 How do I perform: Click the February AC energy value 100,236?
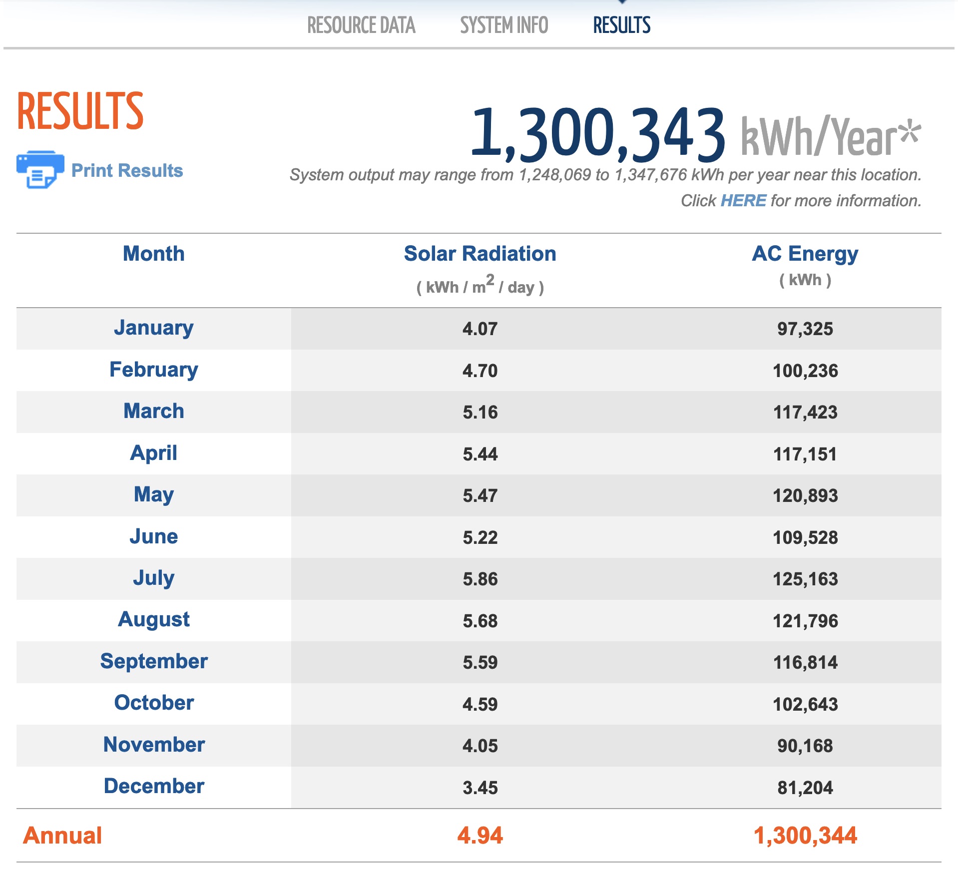[x=805, y=371]
